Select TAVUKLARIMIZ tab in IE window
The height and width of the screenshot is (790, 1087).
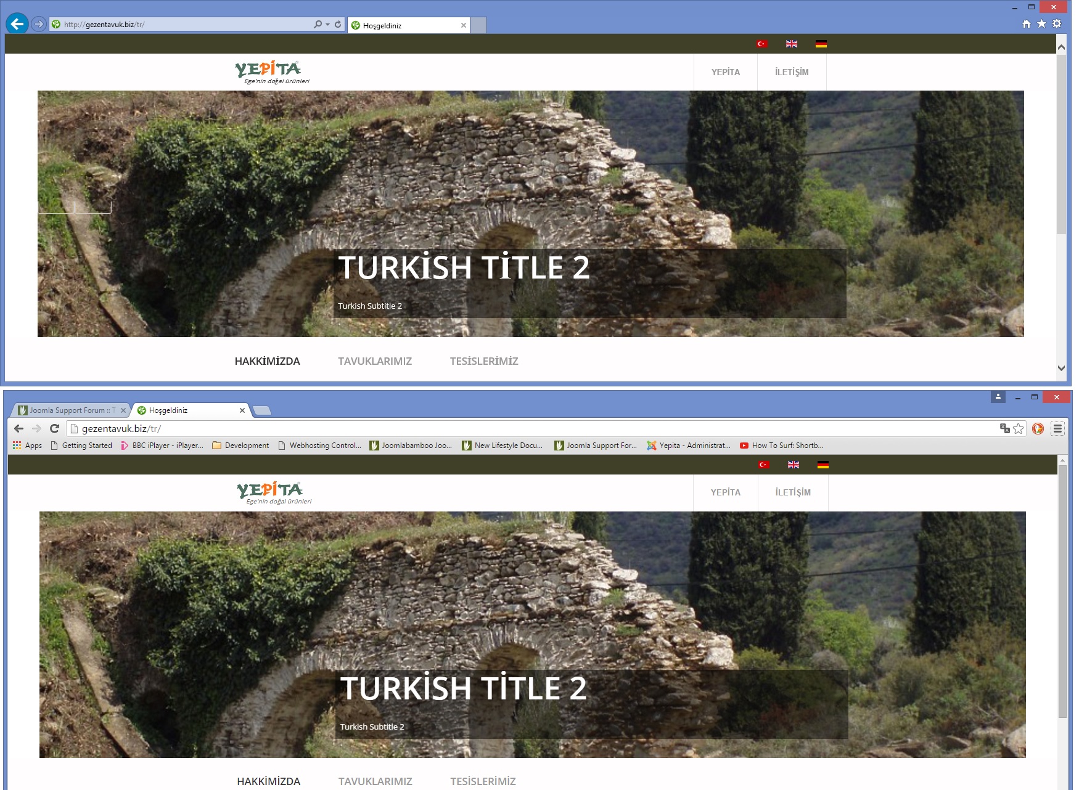click(x=375, y=361)
